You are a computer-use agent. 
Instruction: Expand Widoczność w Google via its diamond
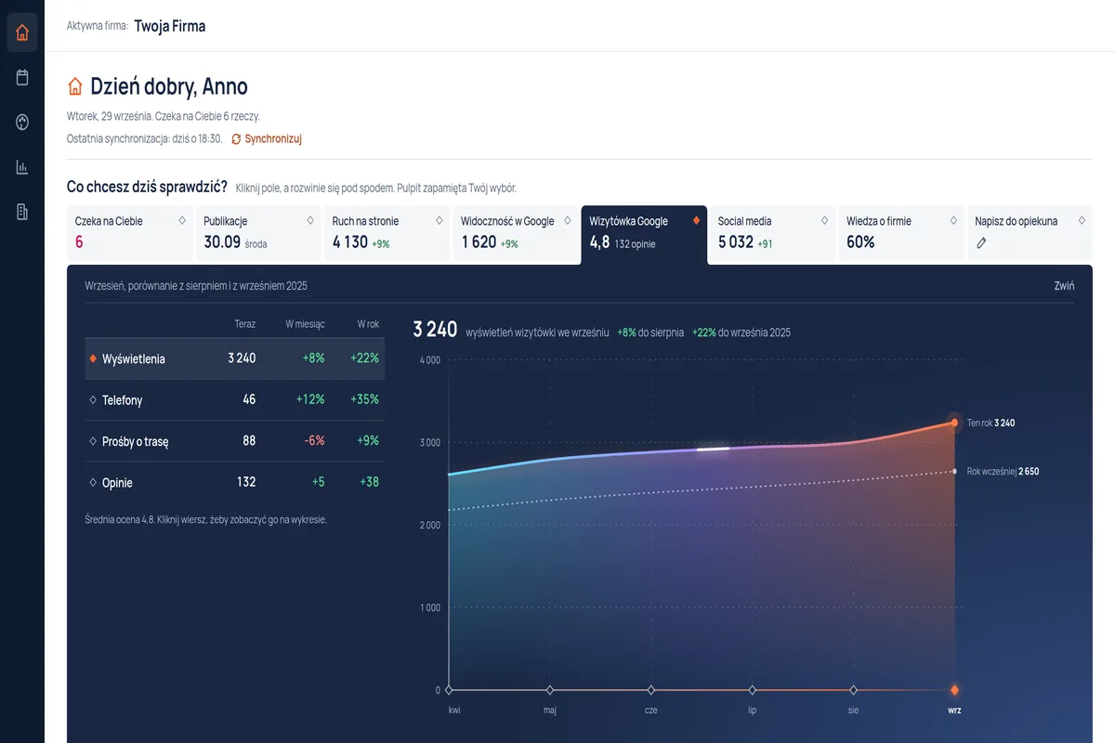coord(568,221)
